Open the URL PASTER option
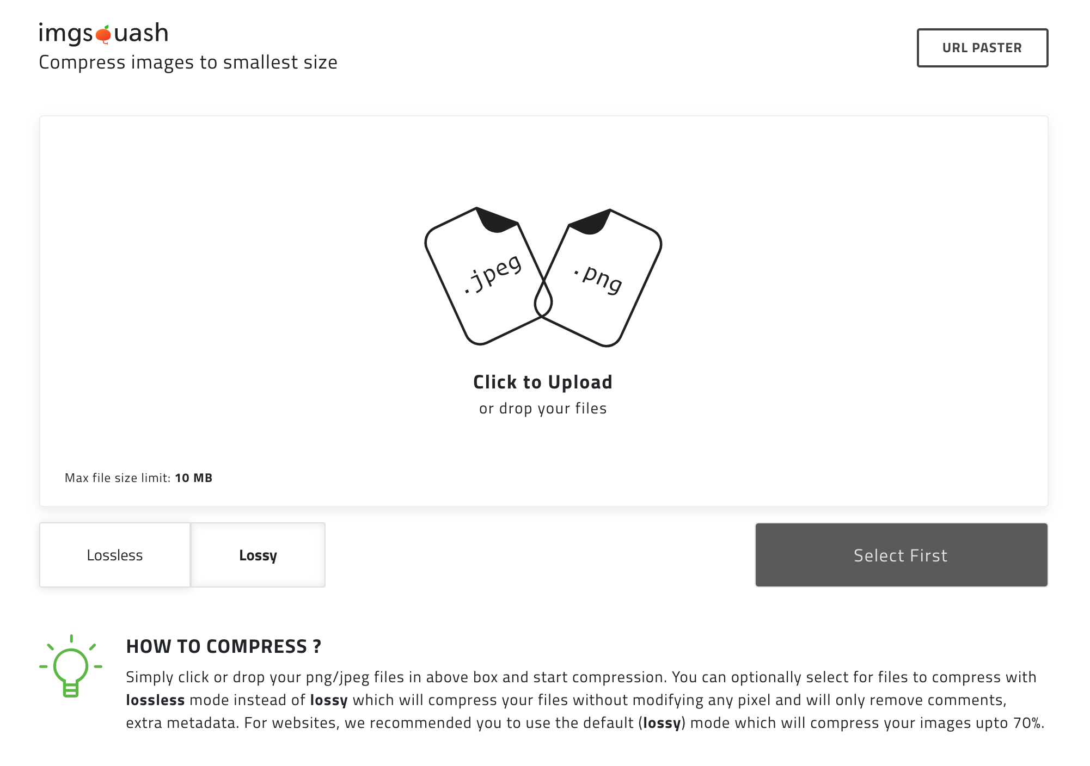Screen dimensions: 1090x766 pyautogui.click(x=982, y=48)
